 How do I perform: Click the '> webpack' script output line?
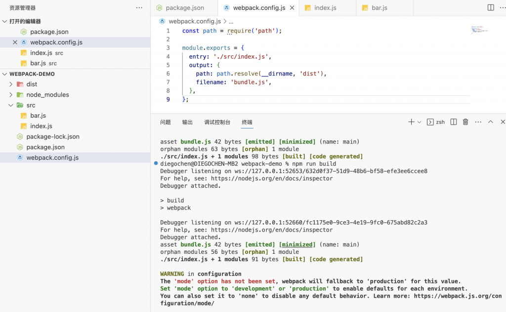point(175,208)
